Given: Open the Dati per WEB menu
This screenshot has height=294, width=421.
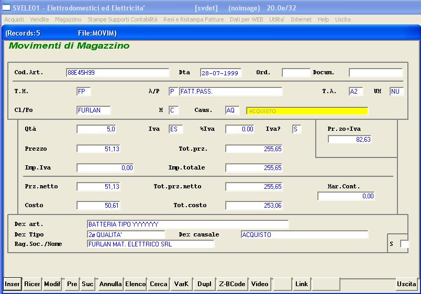Looking at the screenshot, I should point(247,19).
